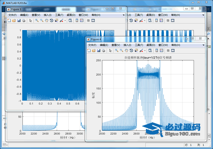Open 工具(T) menu in Figure 1
The image size is (213, 149).
tap(59, 15)
